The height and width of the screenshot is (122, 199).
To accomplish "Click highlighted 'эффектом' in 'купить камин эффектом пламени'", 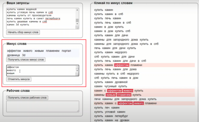I will click(x=122, y=65).
